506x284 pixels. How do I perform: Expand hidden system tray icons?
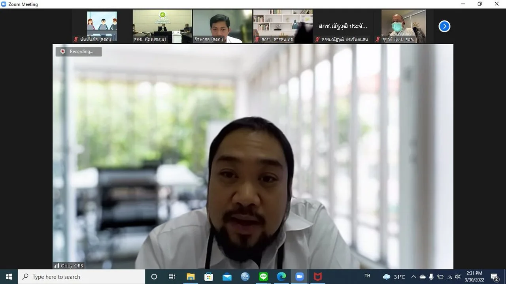click(x=414, y=277)
